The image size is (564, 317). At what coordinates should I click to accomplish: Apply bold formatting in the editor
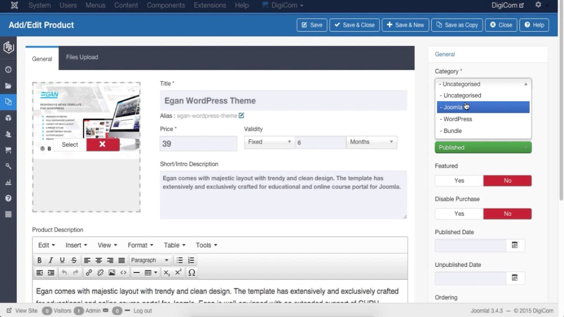(x=39, y=260)
